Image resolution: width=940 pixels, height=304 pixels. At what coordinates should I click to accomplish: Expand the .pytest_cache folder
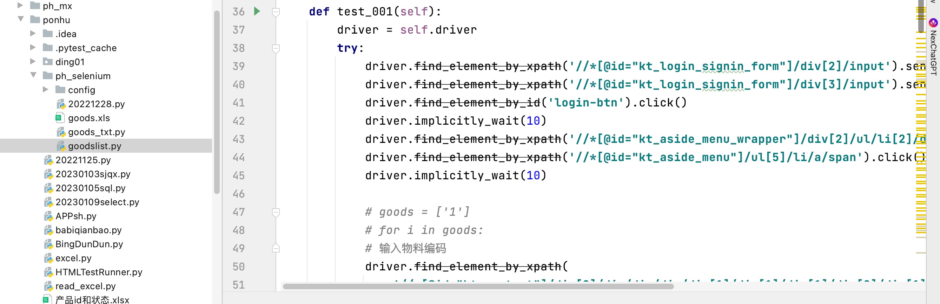(33, 47)
